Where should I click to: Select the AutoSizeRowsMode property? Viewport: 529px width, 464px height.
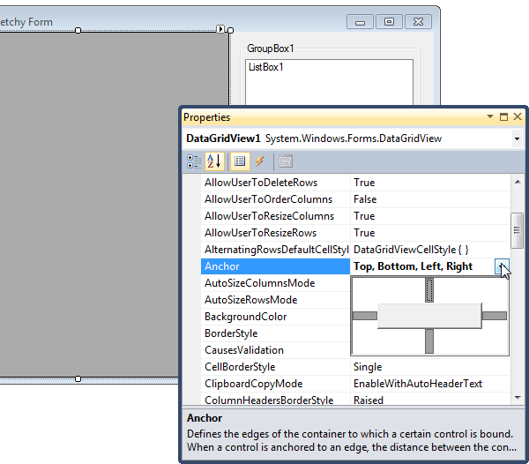275,300
